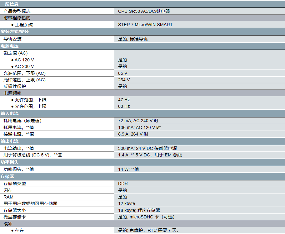Click the 14 W power loss value
Viewport: 285px width, 234px height.
(128, 169)
